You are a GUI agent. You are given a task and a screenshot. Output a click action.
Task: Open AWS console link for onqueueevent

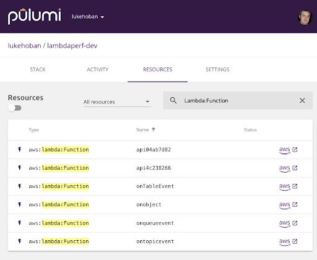(x=289, y=223)
